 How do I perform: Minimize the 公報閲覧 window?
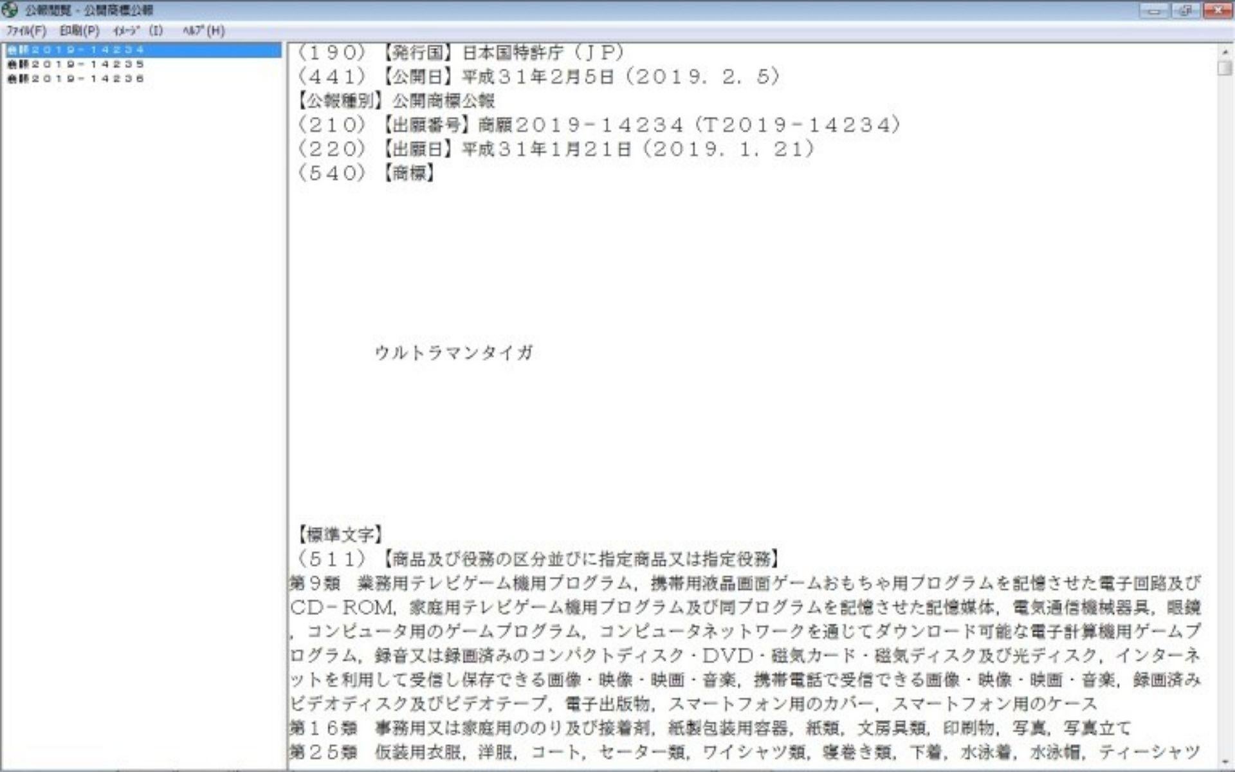coord(1155,10)
